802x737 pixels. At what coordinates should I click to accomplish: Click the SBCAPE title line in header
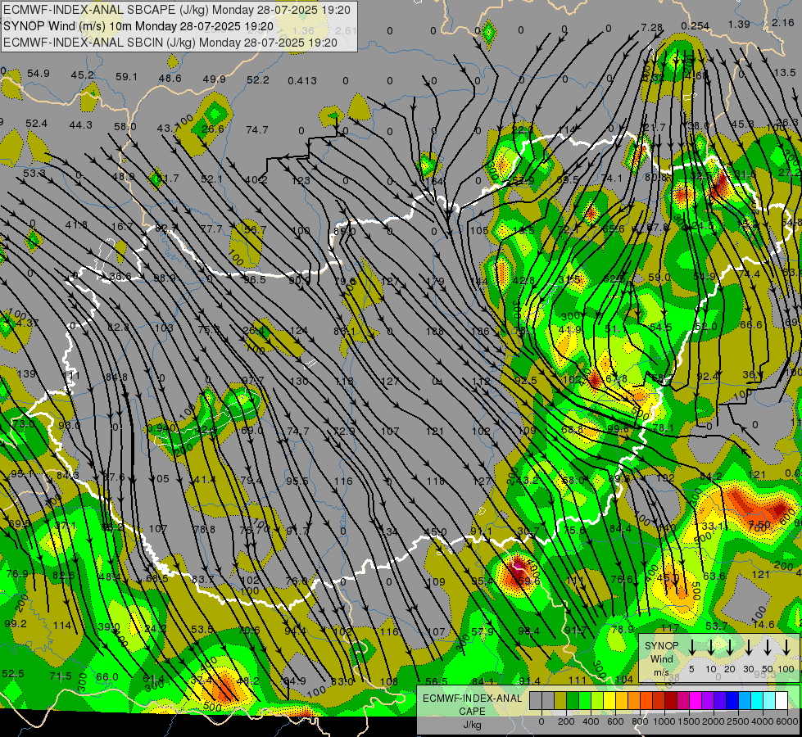(x=177, y=10)
